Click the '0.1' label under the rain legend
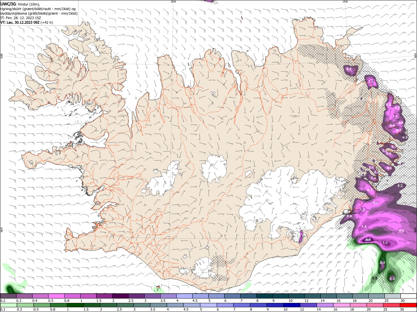417x312 pixels. pyautogui.click(x=3, y=310)
